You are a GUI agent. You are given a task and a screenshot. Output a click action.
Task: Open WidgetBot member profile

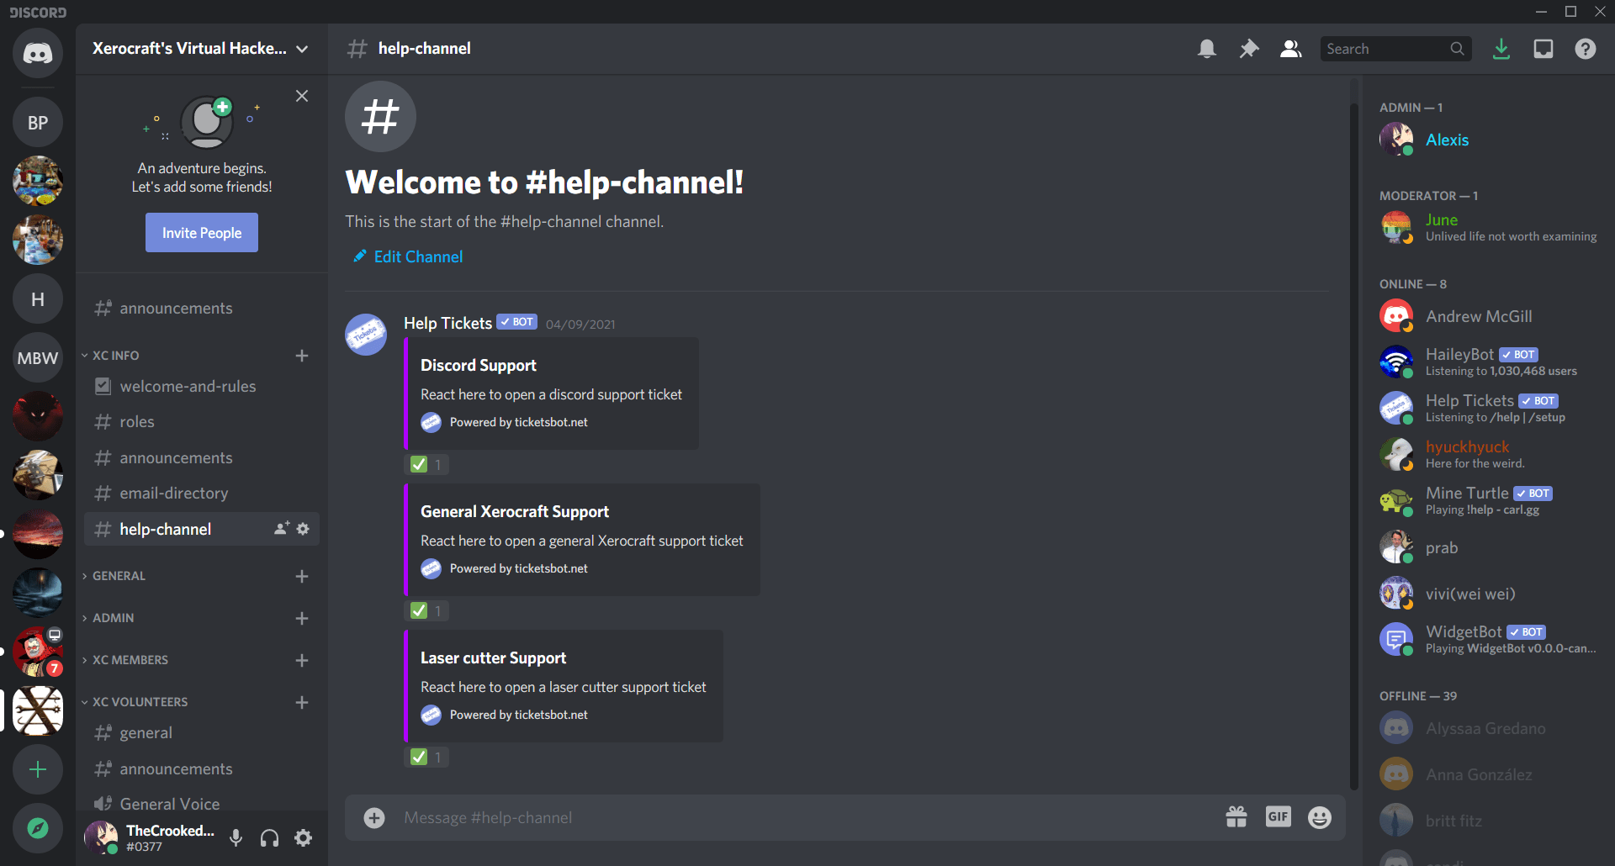click(1489, 640)
